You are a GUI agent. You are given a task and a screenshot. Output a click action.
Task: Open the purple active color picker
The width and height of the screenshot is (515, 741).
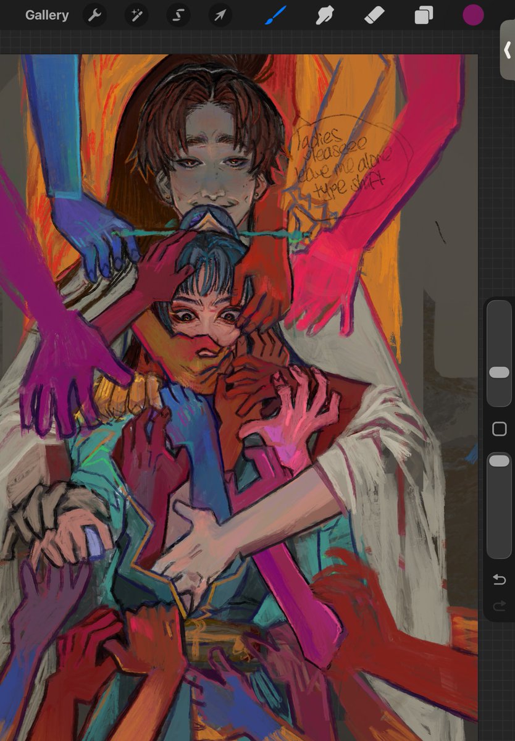[x=474, y=15]
